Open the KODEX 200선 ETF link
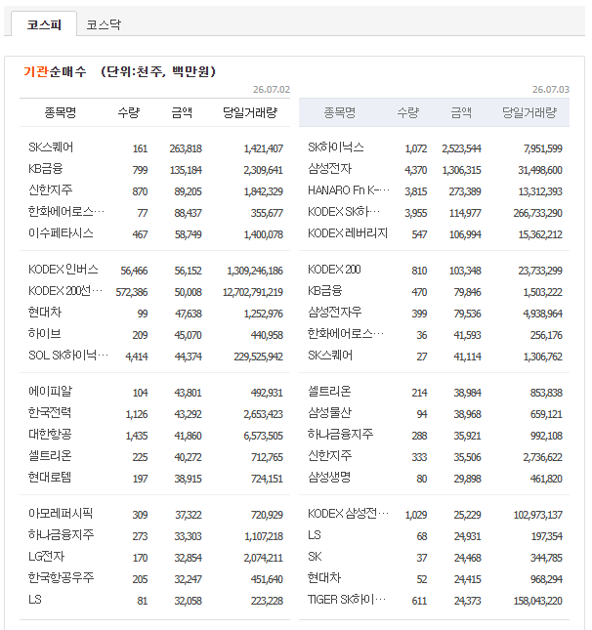 tap(65, 291)
